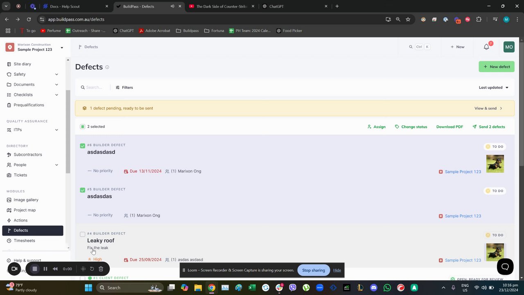Click the New button in top bar
Viewport: 524px width, 295px height.
coord(457,47)
